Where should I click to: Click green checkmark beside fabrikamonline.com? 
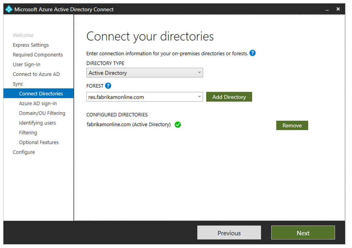[x=178, y=125]
